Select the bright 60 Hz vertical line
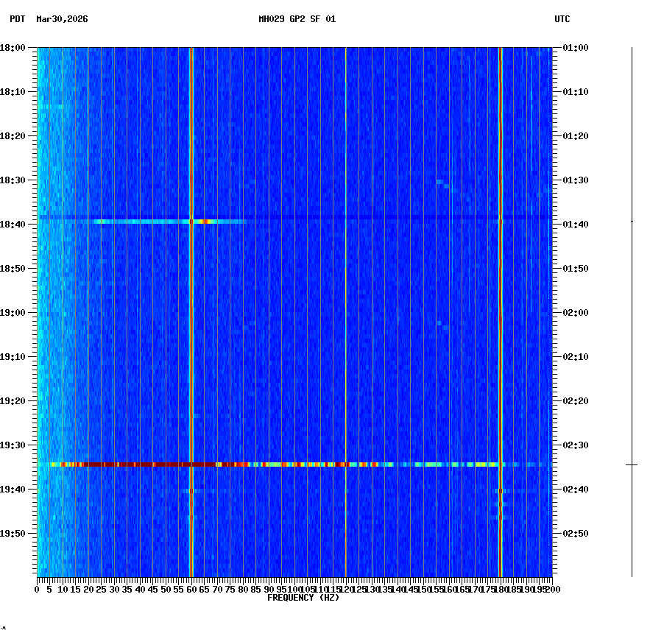The height and width of the screenshot is (636, 664). (192, 294)
